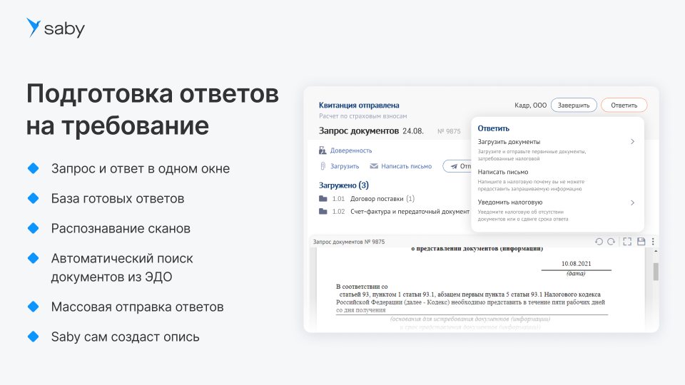Click the Загрузить paperclip icon
The width and height of the screenshot is (685, 385).
[x=323, y=166]
